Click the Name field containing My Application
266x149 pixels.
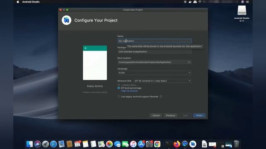154,41
